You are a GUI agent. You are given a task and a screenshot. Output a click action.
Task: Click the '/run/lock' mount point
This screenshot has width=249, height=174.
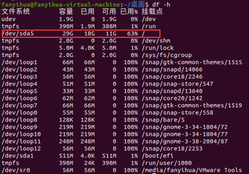[158, 48]
